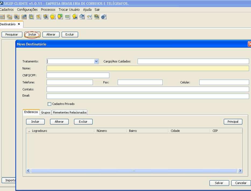The image size is (251, 191).
Task: Click the Salvar button
Action: (219, 183)
